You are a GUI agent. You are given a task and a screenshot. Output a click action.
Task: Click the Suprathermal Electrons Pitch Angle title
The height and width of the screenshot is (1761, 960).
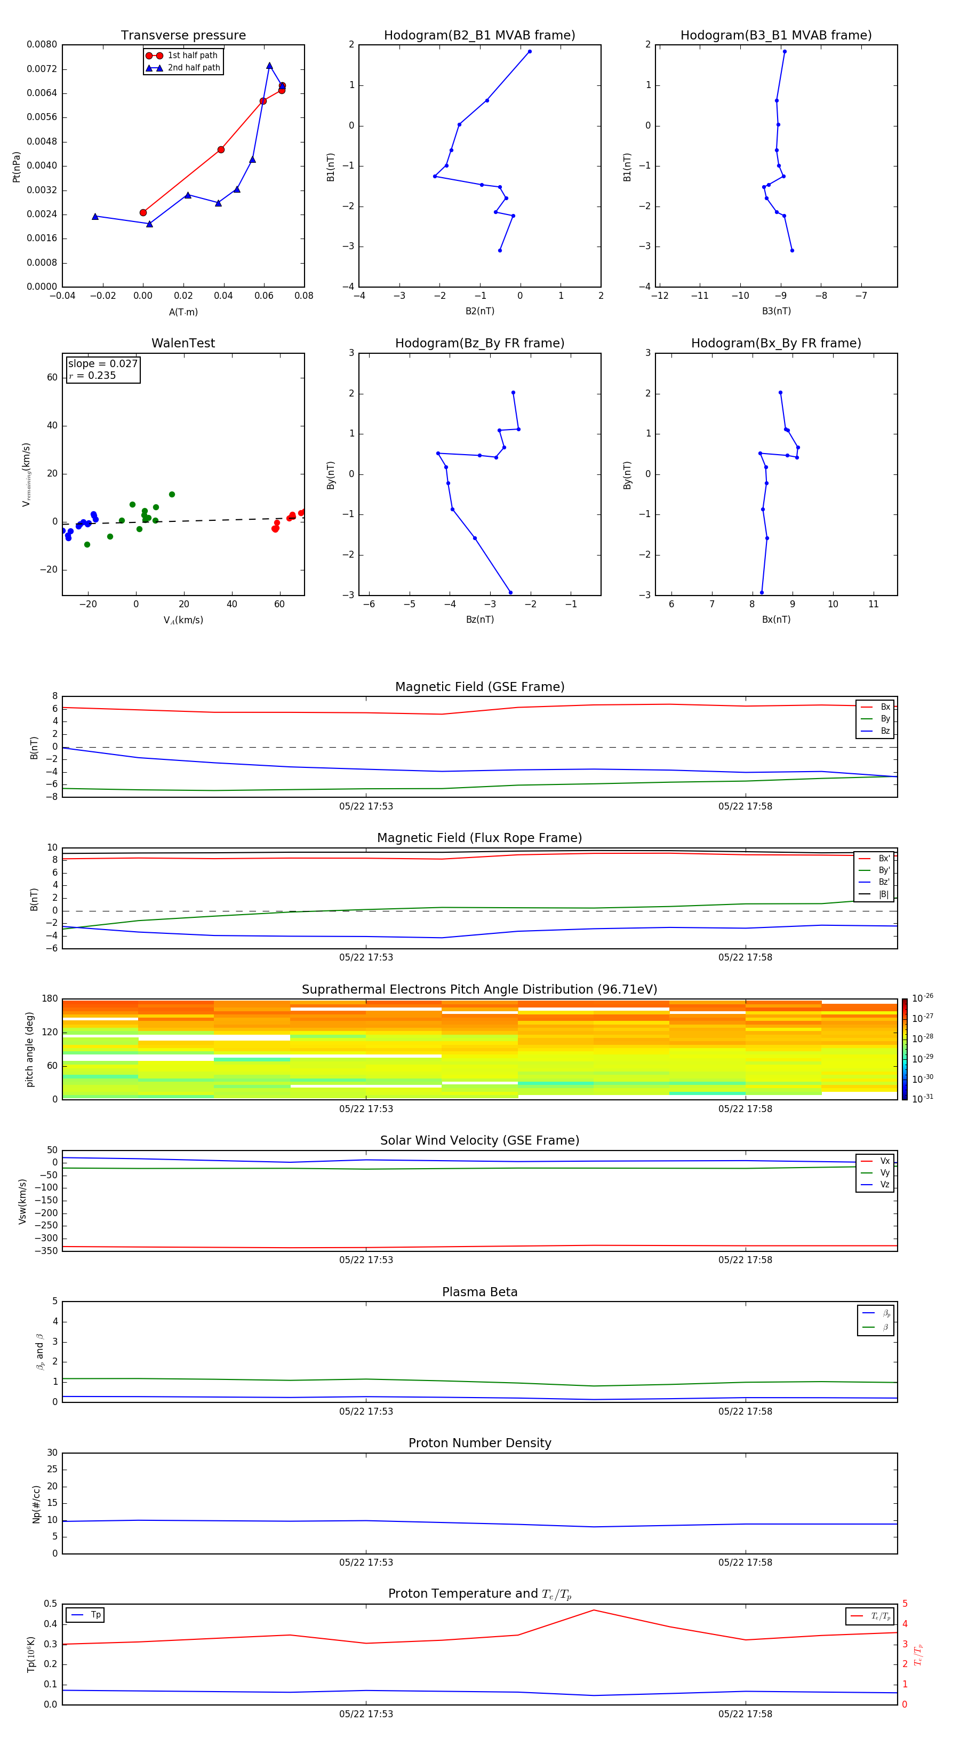[x=479, y=990]
